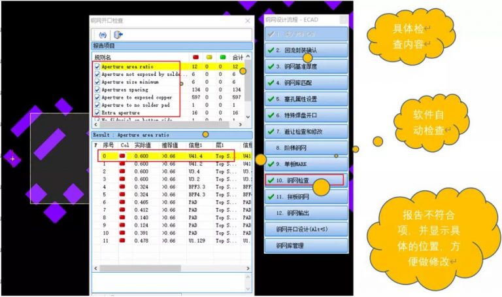The image size is (502, 297).
Task: Open step 8 阶梯钢网
Action: (306, 148)
